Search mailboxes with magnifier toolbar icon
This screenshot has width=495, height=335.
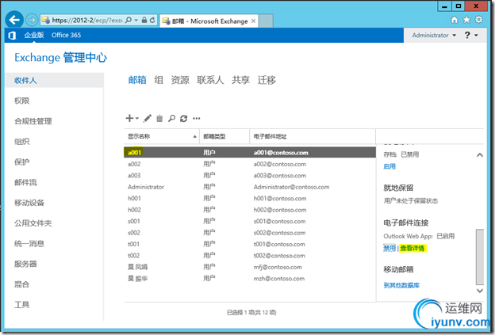(x=171, y=119)
